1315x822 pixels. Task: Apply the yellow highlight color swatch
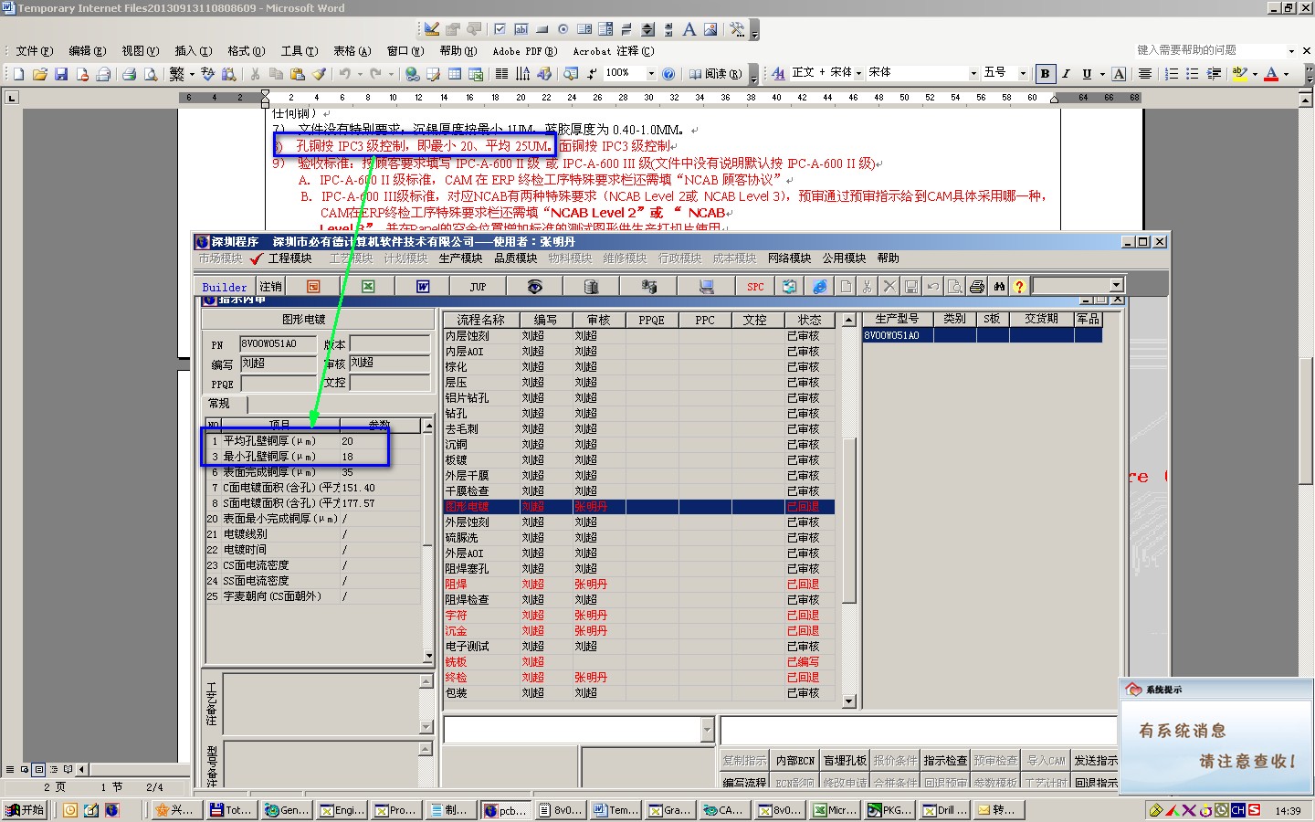point(1239,74)
